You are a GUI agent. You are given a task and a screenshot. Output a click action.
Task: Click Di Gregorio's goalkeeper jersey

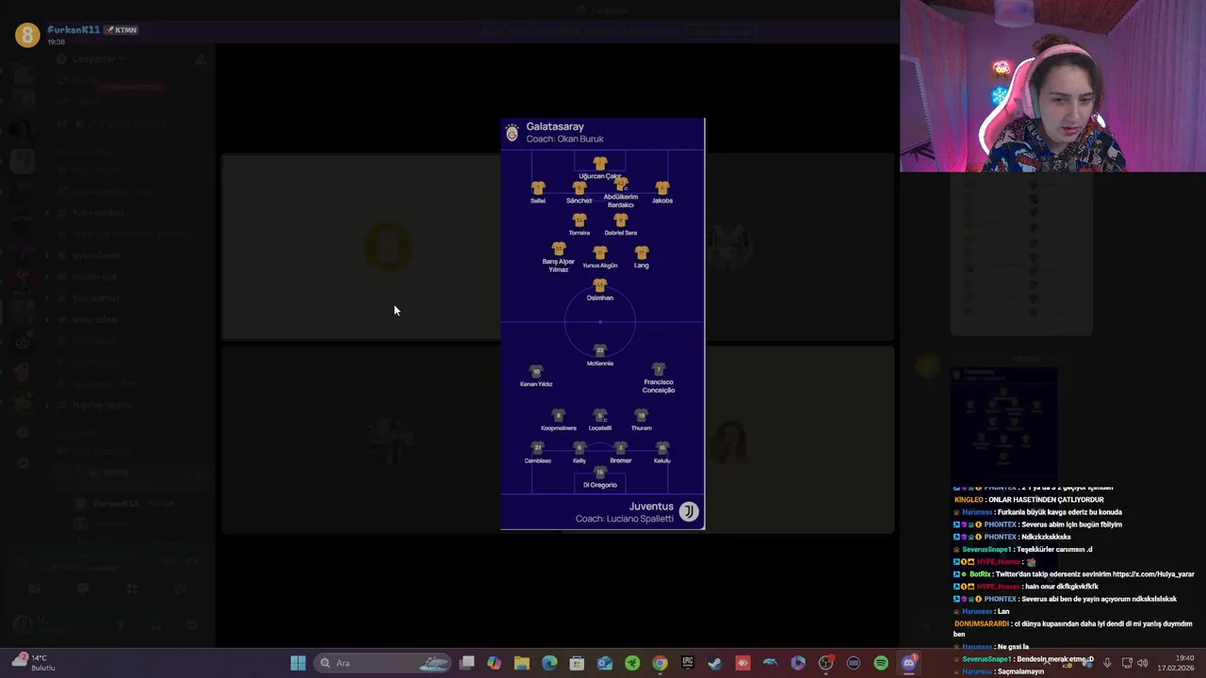pyautogui.click(x=600, y=473)
